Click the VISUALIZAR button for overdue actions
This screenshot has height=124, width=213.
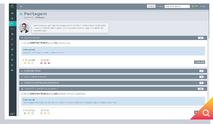point(199,62)
